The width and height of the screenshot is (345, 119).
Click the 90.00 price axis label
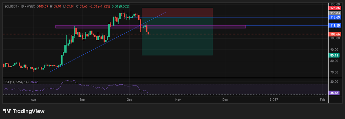point(334,49)
